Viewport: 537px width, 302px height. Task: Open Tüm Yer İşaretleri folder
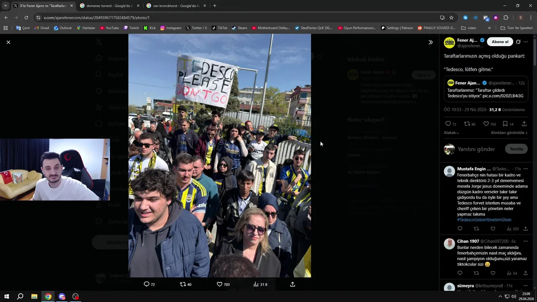point(516,28)
